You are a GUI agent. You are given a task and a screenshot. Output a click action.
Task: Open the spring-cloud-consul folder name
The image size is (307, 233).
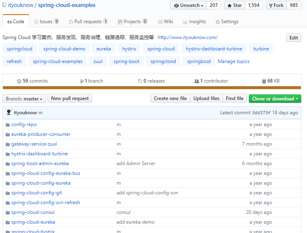[33, 212]
